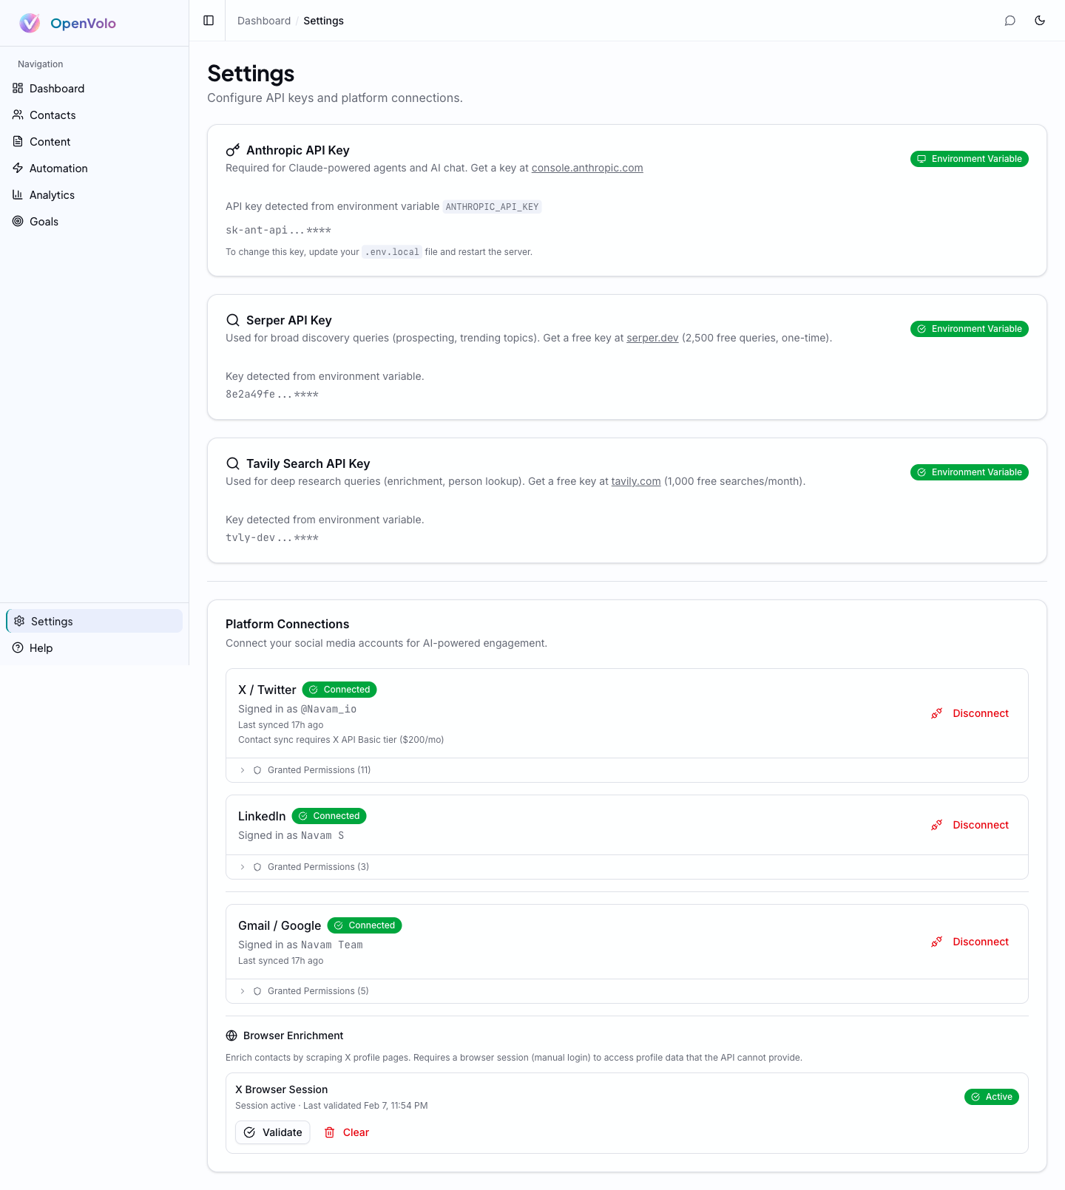
Task: Click the Contacts people icon
Action: (18, 115)
